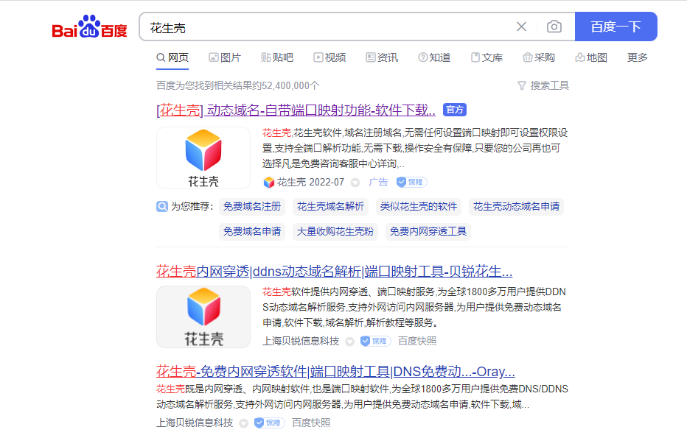Click 上海贝锐信息科技 source in second result
Image resolution: width=687 pixels, height=438 pixels.
pos(301,341)
